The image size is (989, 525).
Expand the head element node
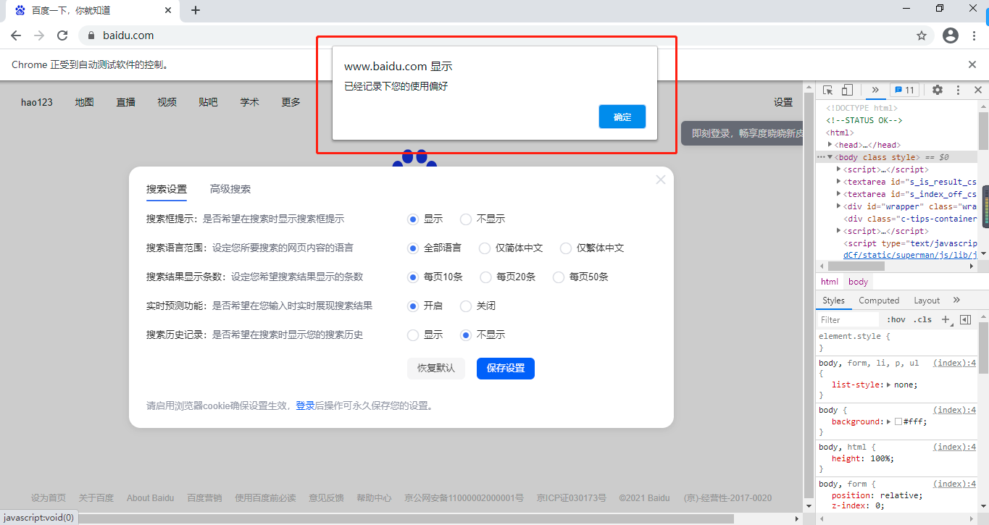click(x=830, y=145)
